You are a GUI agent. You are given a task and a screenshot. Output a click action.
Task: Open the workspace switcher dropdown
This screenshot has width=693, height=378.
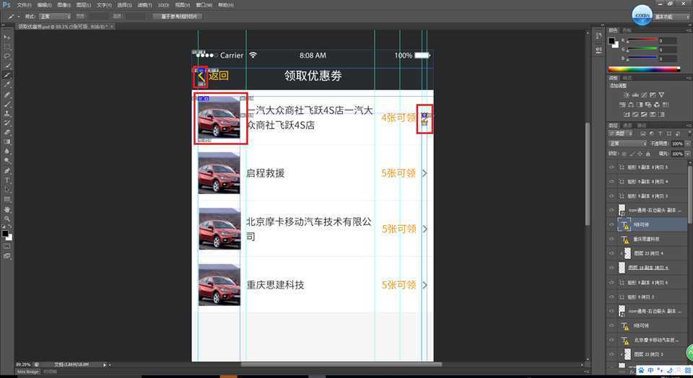[671, 17]
